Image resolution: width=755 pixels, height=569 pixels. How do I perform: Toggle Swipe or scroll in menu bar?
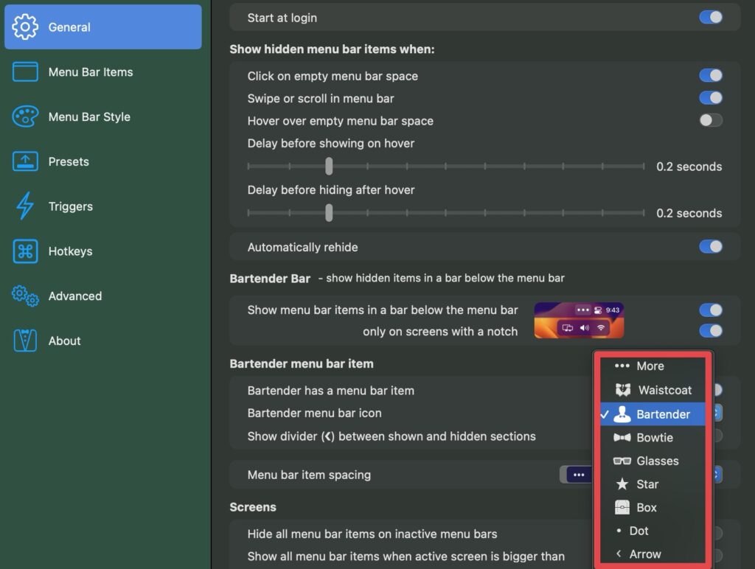pyautogui.click(x=711, y=98)
